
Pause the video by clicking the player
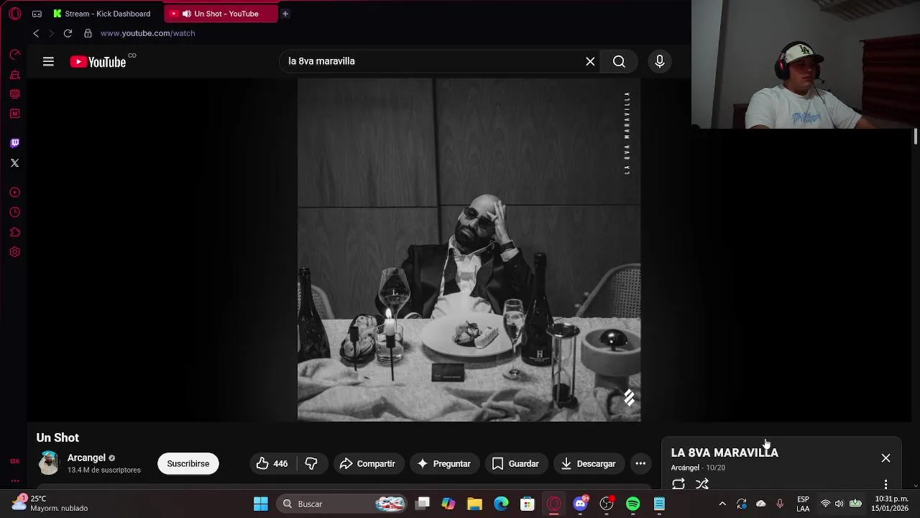pyautogui.click(x=469, y=250)
